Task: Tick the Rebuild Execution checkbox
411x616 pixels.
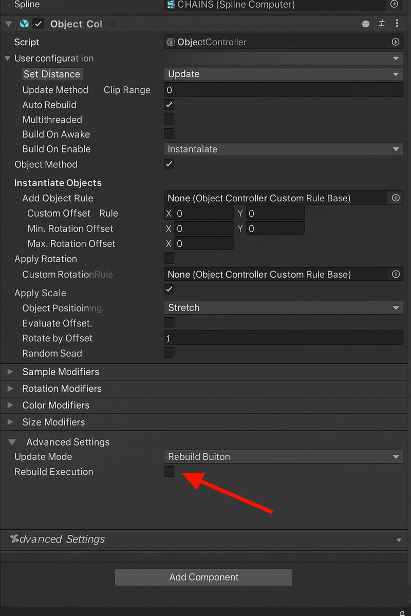Action: pos(169,471)
